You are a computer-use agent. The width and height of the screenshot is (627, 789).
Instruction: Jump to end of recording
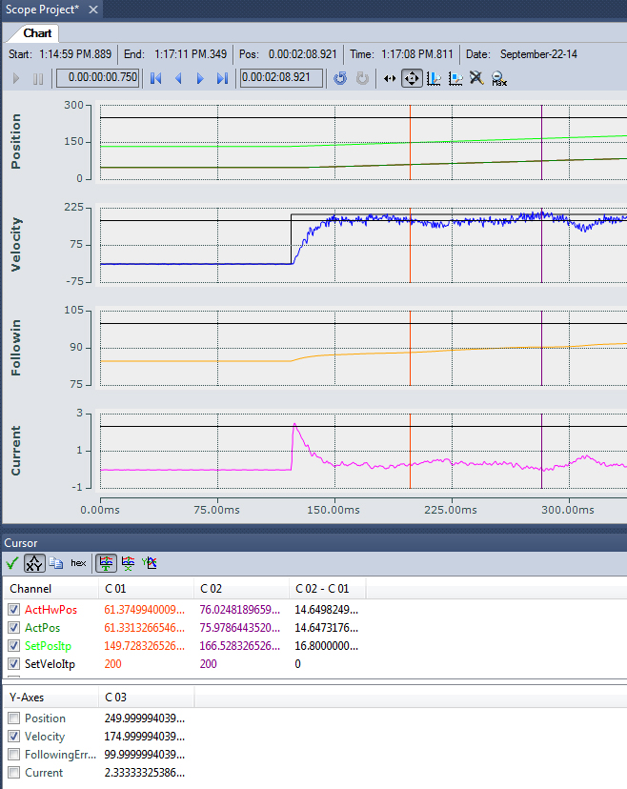coord(222,78)
